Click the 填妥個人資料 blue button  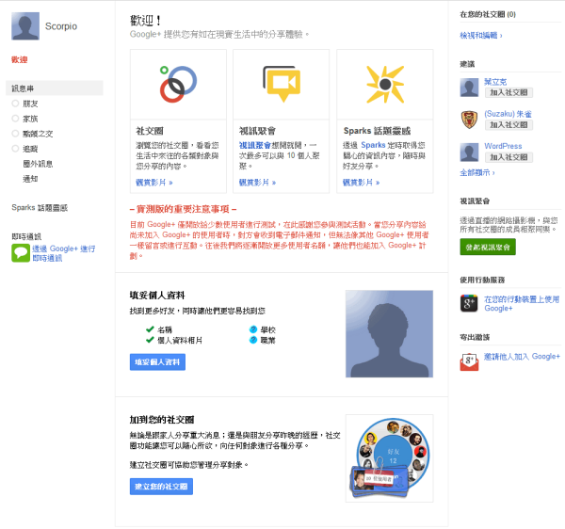pos(157,361)
